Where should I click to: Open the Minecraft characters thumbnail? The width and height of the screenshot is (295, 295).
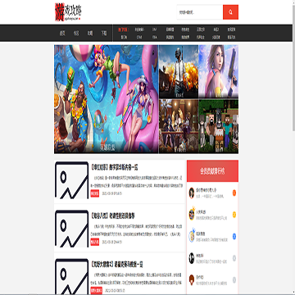click(x=219, y=126)
